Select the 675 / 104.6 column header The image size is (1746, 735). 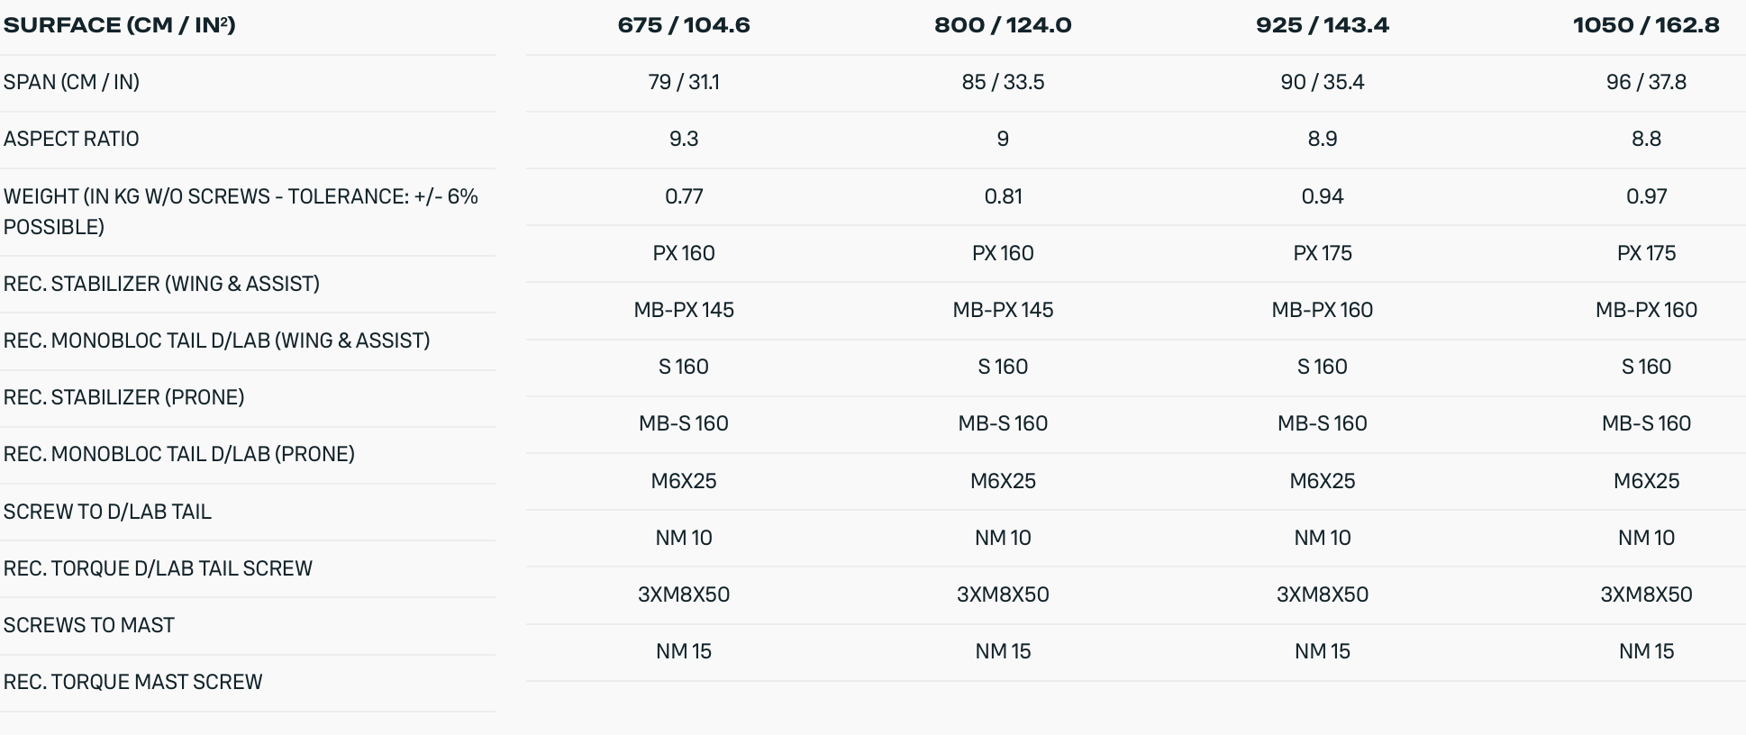(684, 25)
